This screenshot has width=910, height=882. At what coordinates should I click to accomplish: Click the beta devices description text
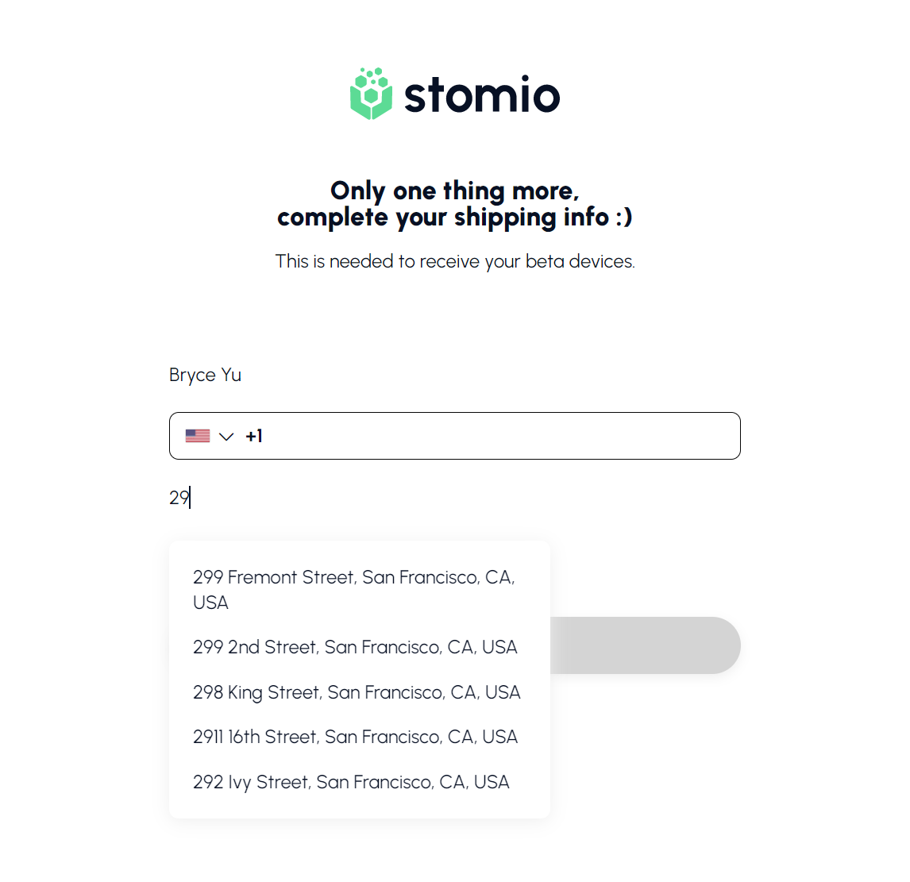pyautogui.click(x=455, y=261)
